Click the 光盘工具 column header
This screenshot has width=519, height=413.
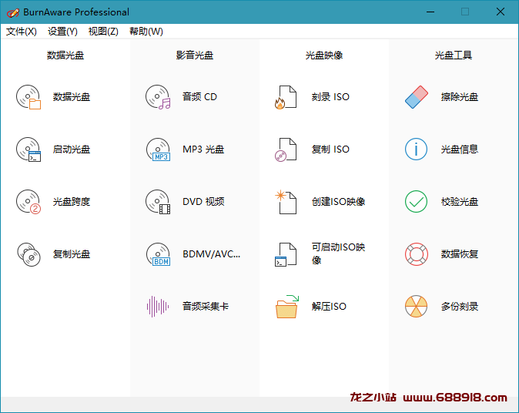(x=454, y=55)
